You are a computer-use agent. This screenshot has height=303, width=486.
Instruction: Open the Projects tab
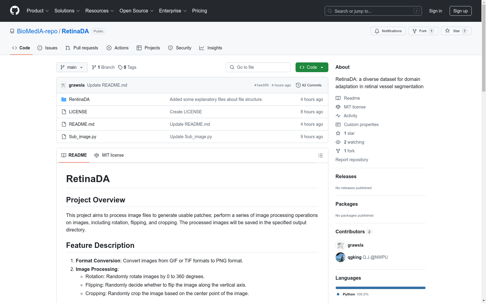coord(148,48)
